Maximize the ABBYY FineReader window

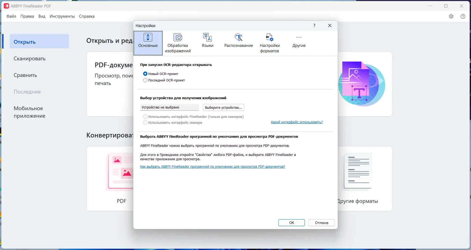pos(446,6)
